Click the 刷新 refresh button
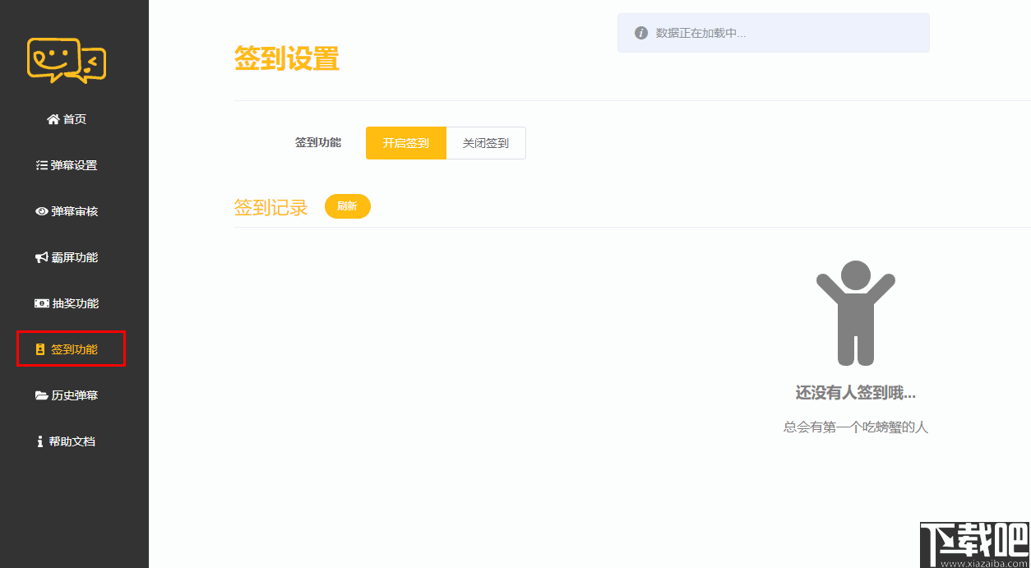The height and width of the screenshot is (568, 1031). (347, 205)
